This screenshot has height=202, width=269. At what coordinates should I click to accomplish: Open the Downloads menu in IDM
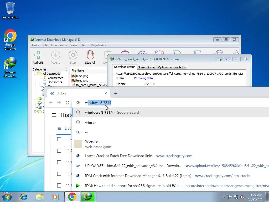pos(59,45)
